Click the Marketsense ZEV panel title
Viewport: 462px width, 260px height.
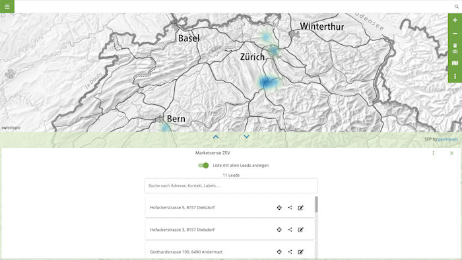click(213, 153)
